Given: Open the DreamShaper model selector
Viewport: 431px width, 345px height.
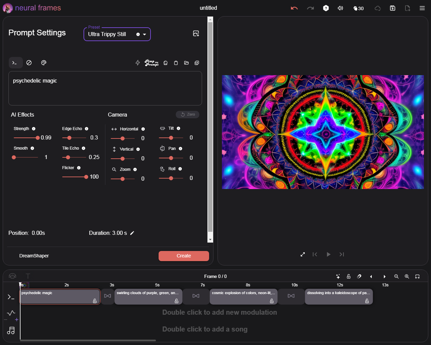Looking at the screenshot, I should [x=34, y=256].
